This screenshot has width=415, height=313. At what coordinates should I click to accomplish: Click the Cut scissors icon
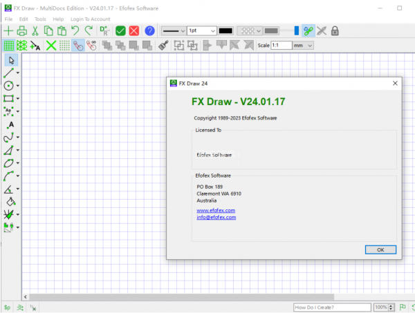35,31
